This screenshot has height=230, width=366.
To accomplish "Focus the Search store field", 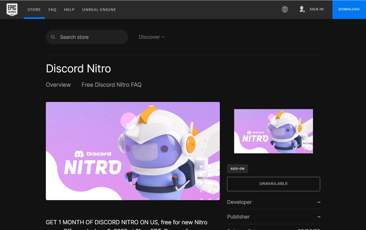I will 87,37.
